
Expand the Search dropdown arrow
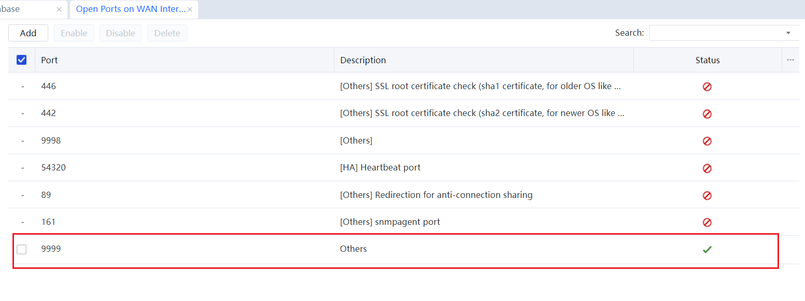pyautogui.click(x=788, y=33)
